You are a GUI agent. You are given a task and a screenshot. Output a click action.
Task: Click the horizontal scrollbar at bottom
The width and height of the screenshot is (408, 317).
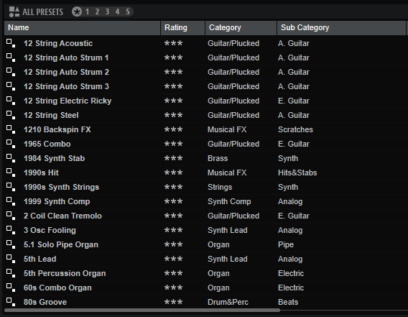(142, 311)
